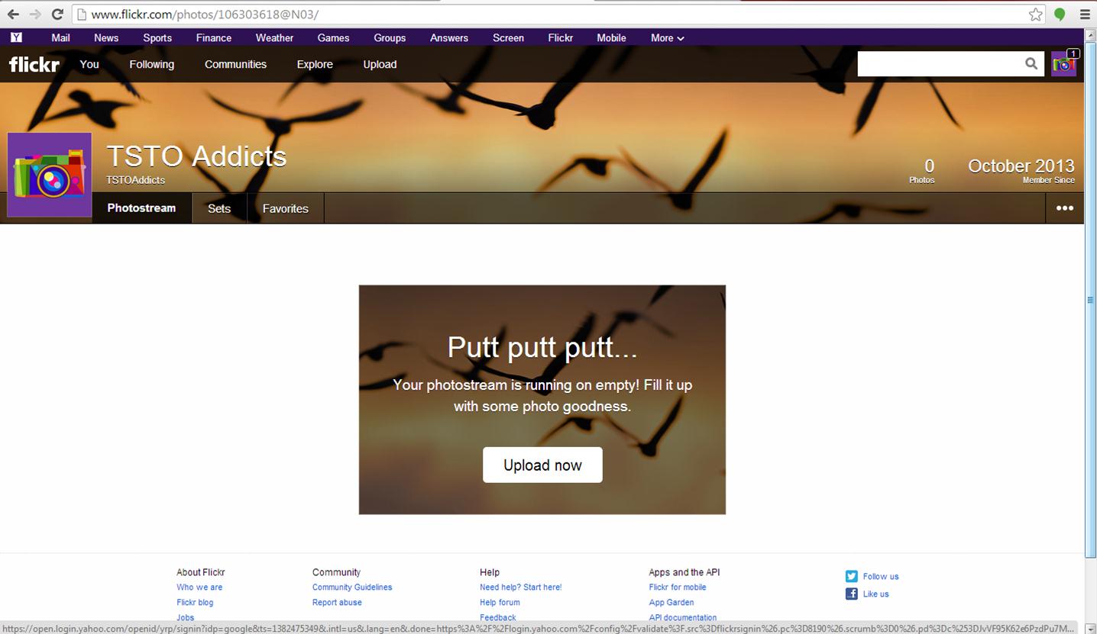The height and width of the screenshot is (634, 1097).
Task: Open Weather in the Yahoo bar
Action: (274, 38)
